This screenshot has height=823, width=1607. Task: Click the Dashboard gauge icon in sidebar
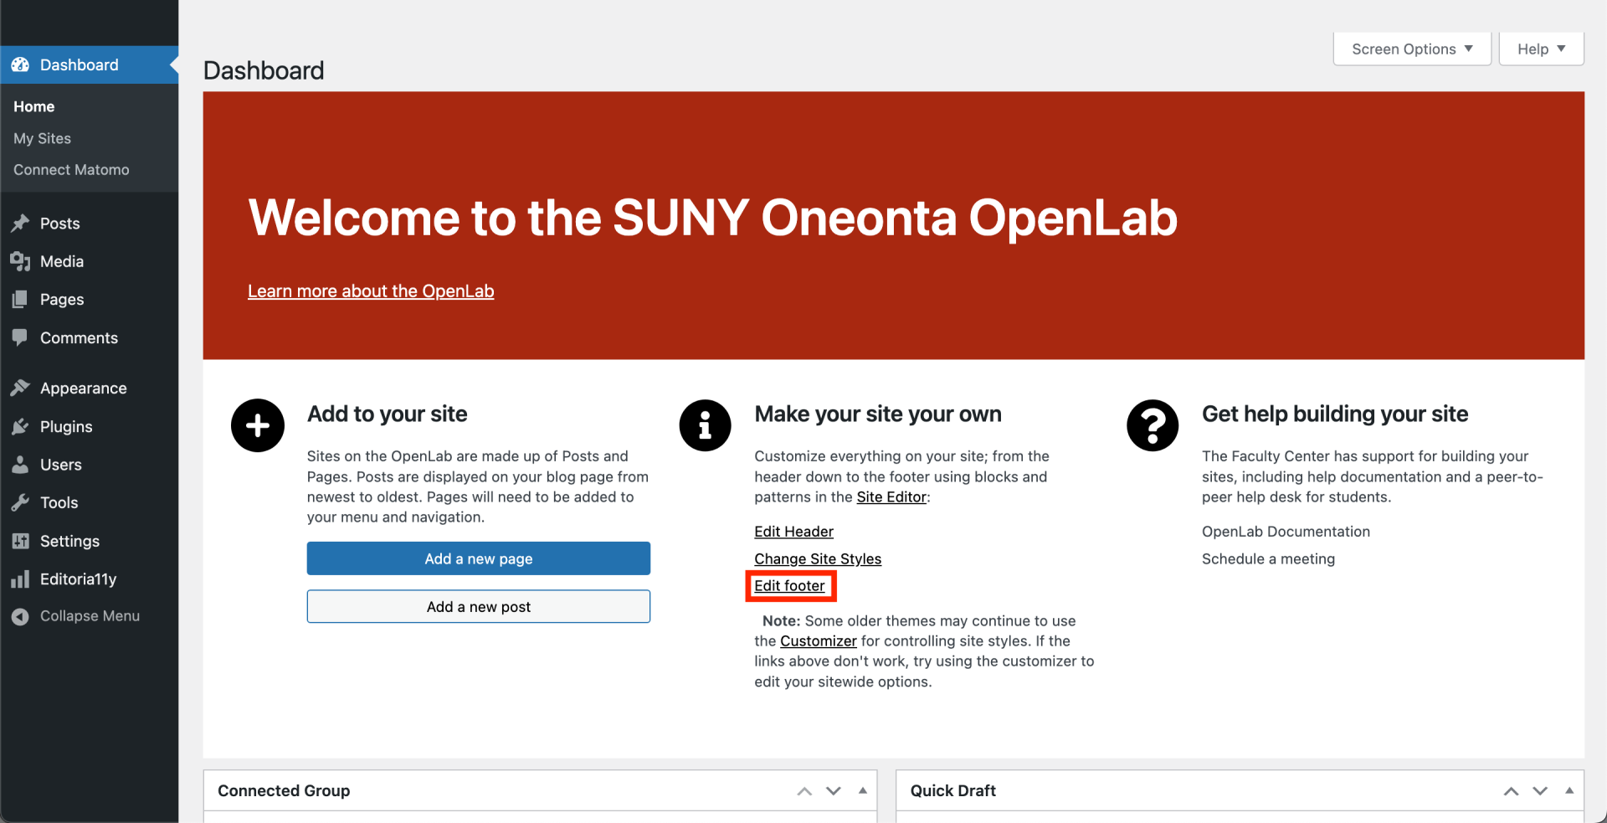point(20,64)
